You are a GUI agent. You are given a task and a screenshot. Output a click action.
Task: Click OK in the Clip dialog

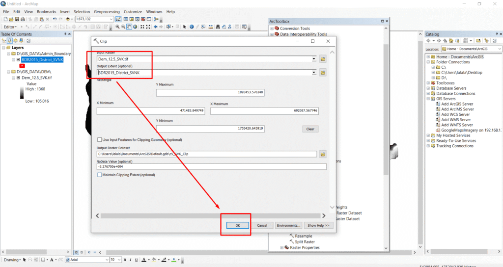point(238,225)
